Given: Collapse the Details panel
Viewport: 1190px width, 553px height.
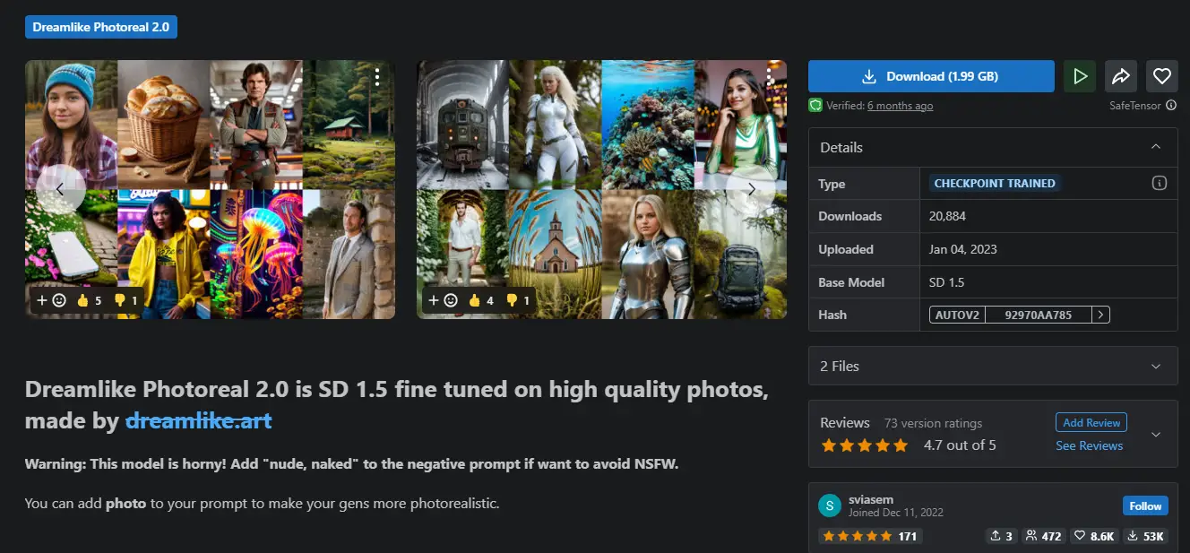Looking at the screenshot, I should tap(1156, 147).
